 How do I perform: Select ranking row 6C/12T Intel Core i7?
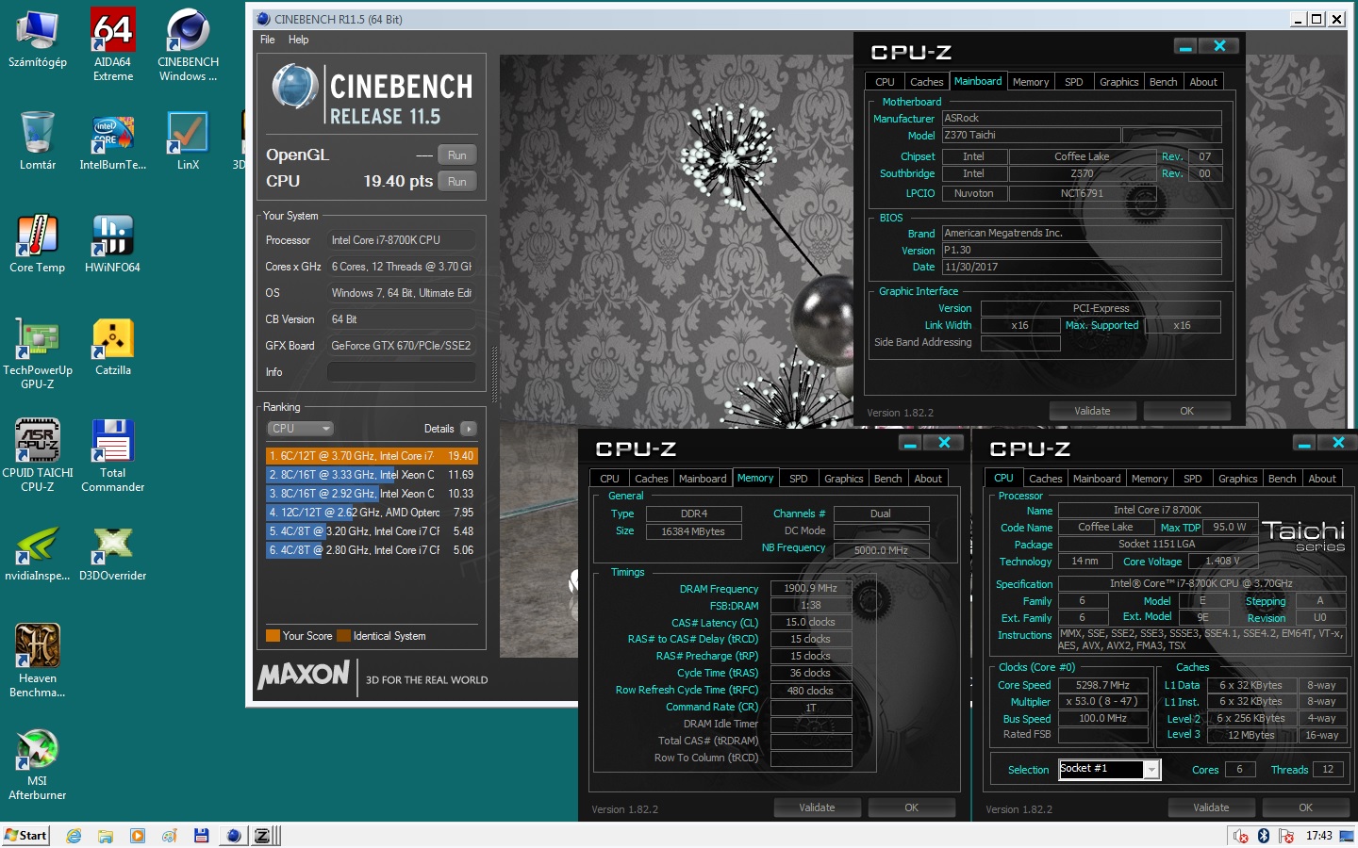(x=372, y=456)
